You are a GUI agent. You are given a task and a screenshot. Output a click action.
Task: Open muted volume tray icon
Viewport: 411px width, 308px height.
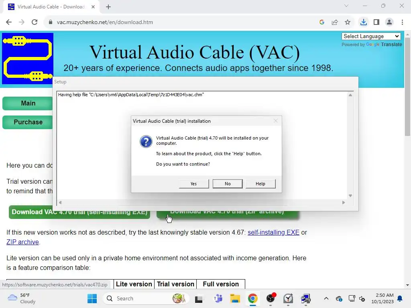click(x=362, y=298)
